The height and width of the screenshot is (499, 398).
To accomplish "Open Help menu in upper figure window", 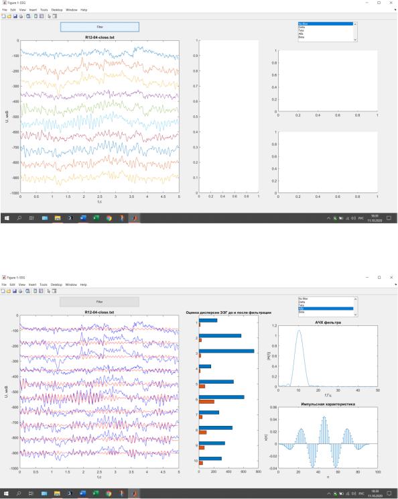I will [x=84, y=10].
